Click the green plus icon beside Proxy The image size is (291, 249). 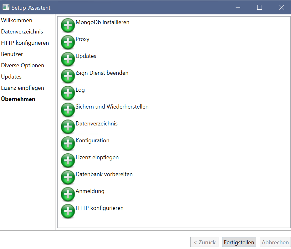[x=68, y=42]
